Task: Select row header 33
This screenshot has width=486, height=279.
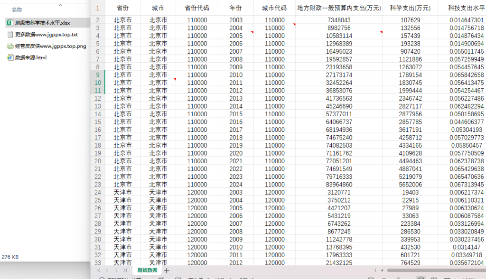Action: point(98,262)
